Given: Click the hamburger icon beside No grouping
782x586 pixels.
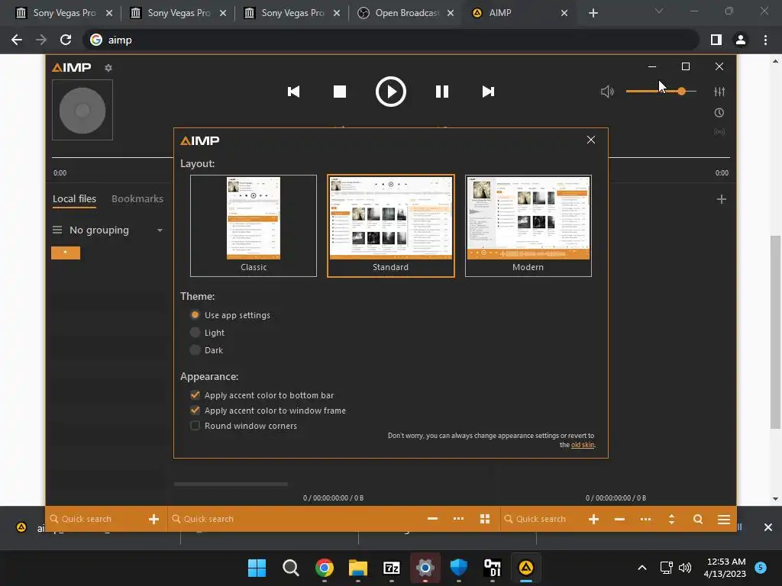Looking at the screenshot, I should [57, 230].
